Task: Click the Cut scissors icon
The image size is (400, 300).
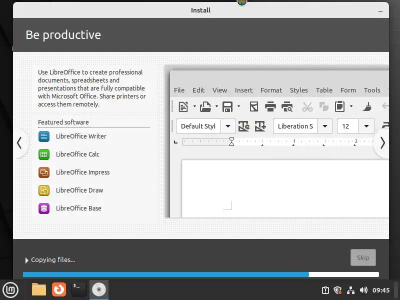Action: pos(307,106)
